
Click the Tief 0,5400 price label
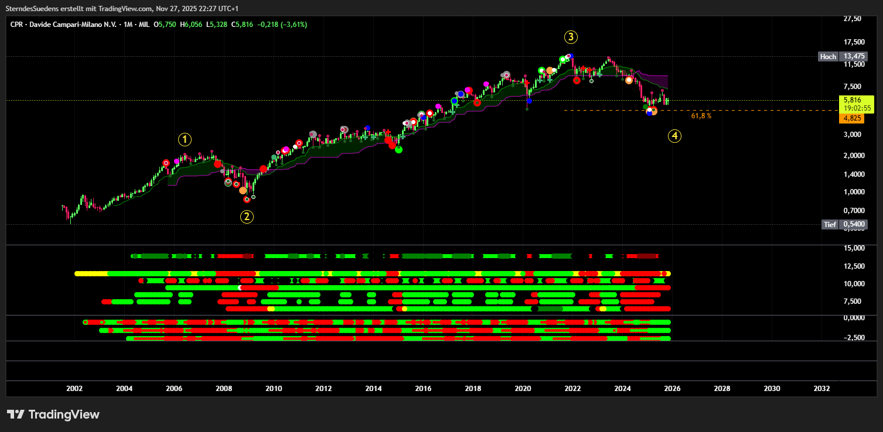click(x=843, y=224)
